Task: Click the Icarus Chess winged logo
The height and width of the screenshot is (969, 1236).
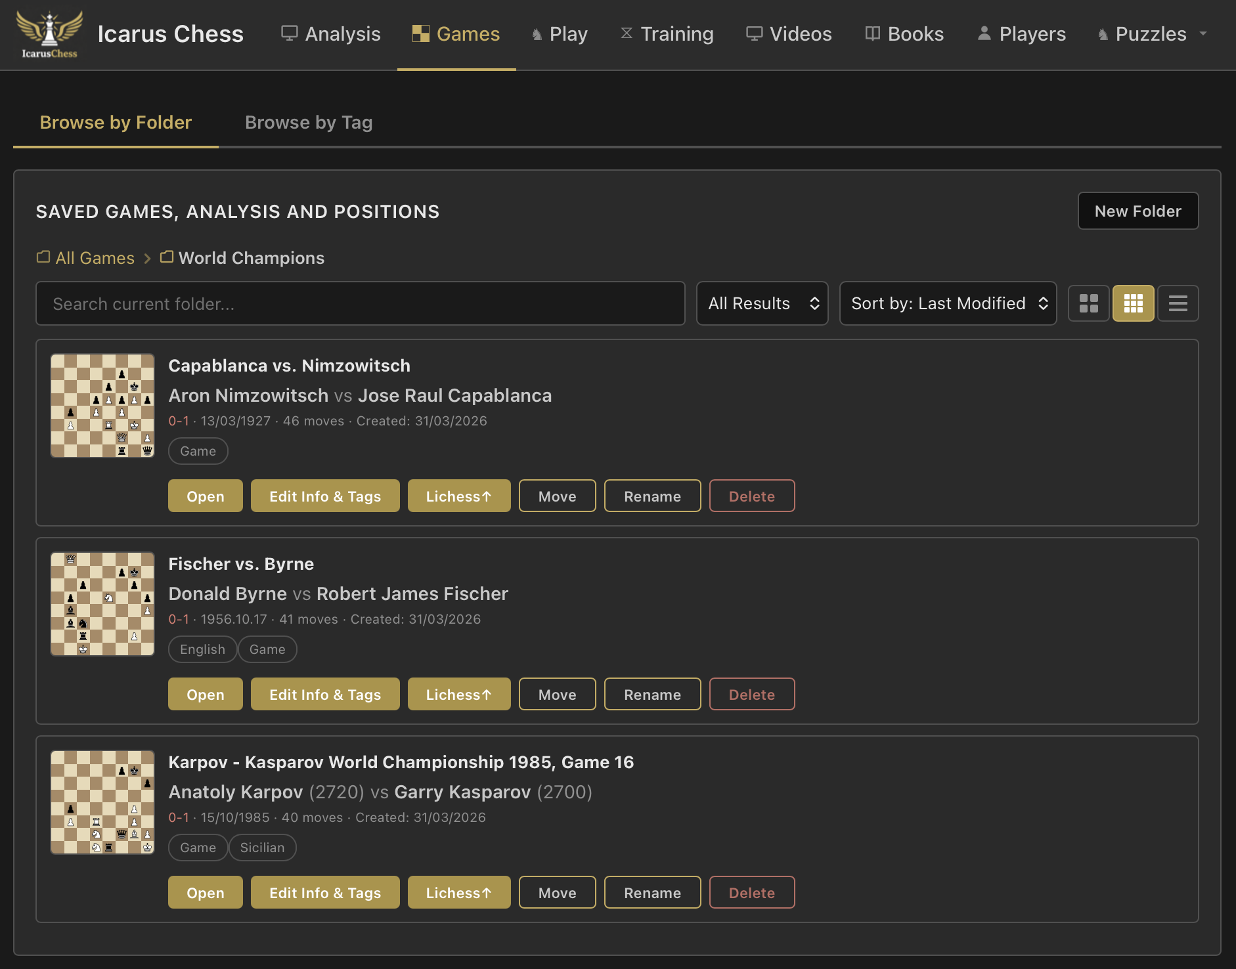Action: click(x=49, y=34)
